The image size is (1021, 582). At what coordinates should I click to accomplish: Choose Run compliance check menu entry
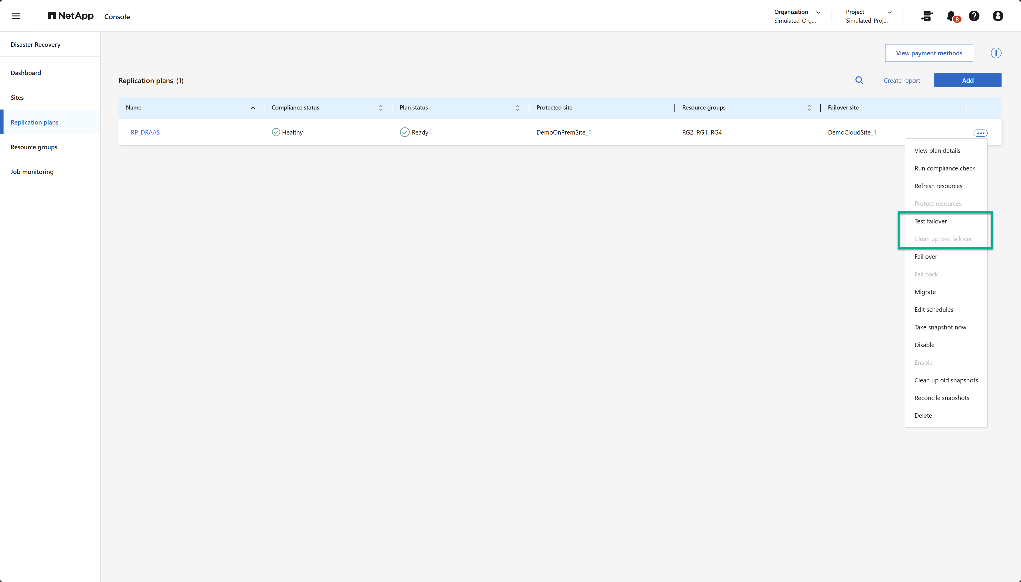(945, 168)
